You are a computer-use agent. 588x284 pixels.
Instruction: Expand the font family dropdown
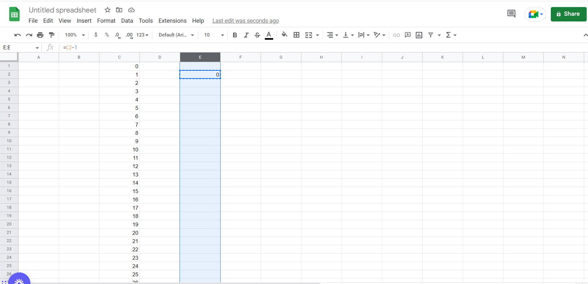(176, 35)
